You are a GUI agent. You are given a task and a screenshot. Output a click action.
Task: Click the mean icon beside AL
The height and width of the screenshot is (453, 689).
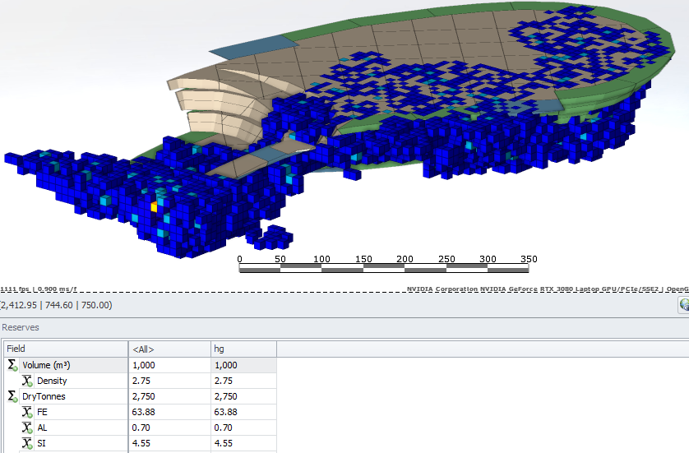pyautogui.click(x=27, y=428)
